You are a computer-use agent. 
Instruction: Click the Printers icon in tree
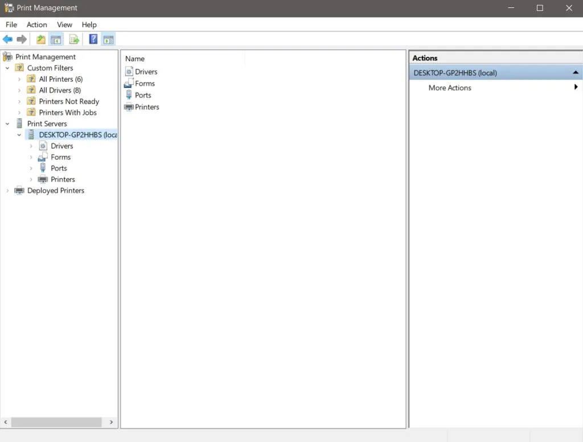point(43,179)
